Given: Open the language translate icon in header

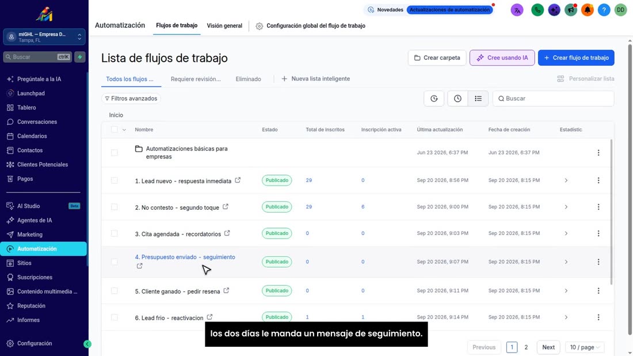Looking at the screenshot, I should [x=517, y=10].
